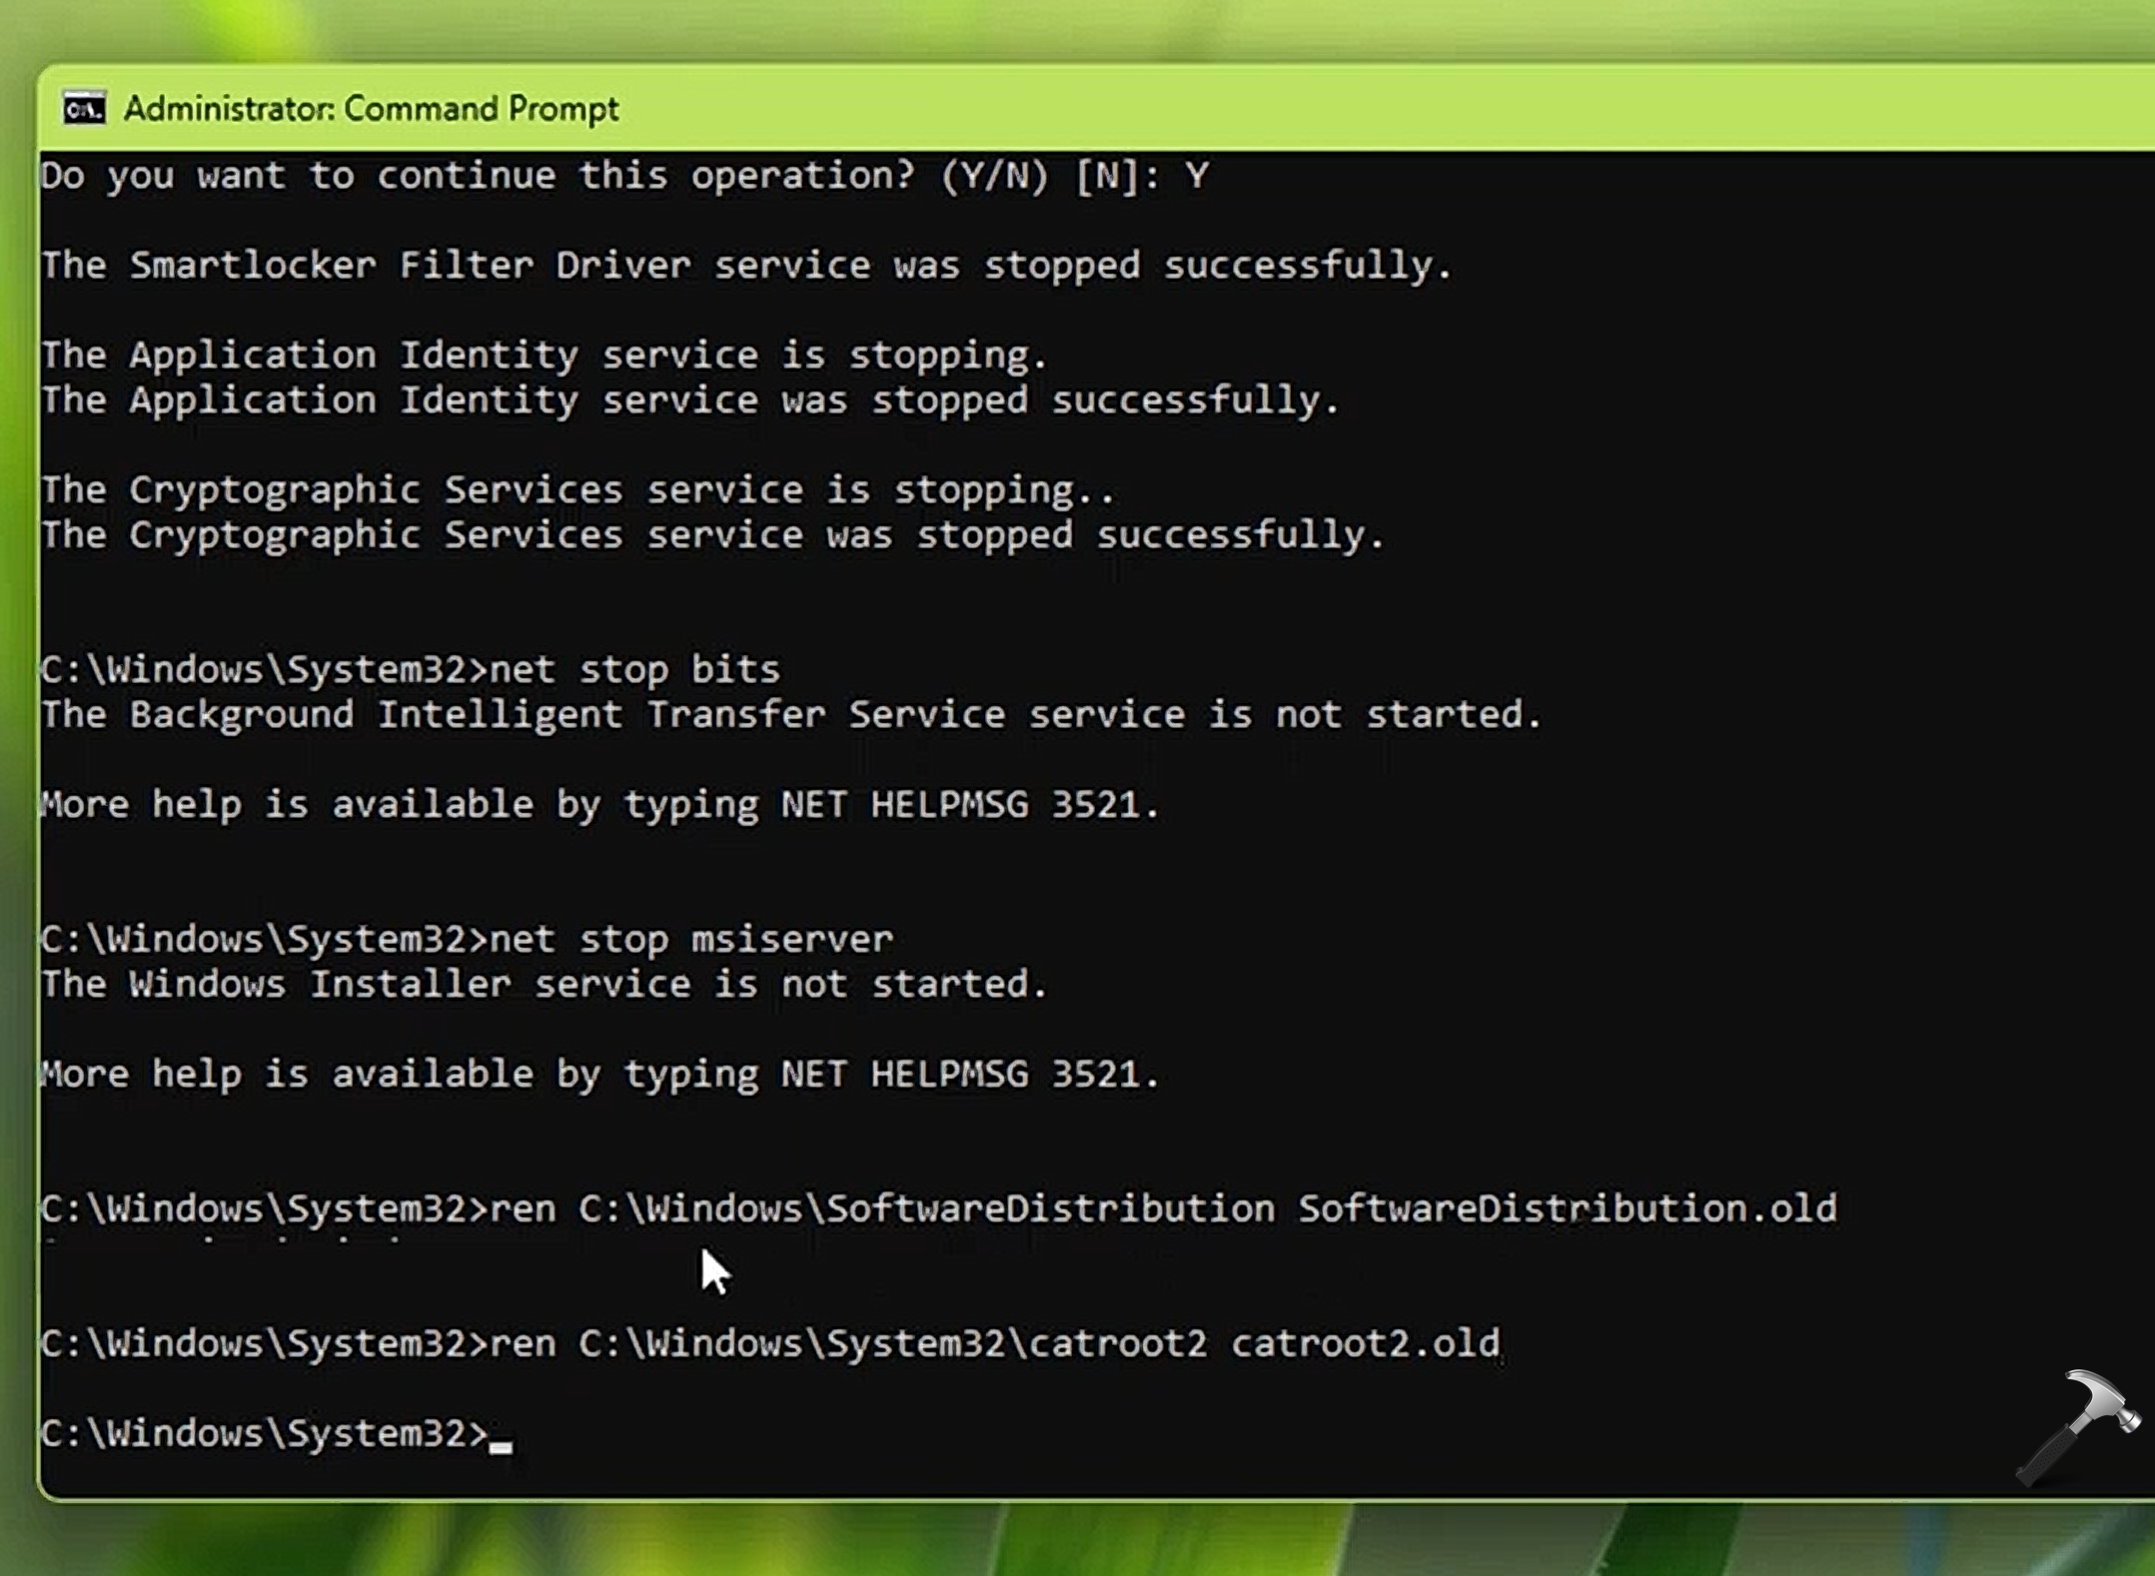Click the Background Intelligent Transfer Service message
Screen dimensions: 2155x1576
(x=791, y=714)
